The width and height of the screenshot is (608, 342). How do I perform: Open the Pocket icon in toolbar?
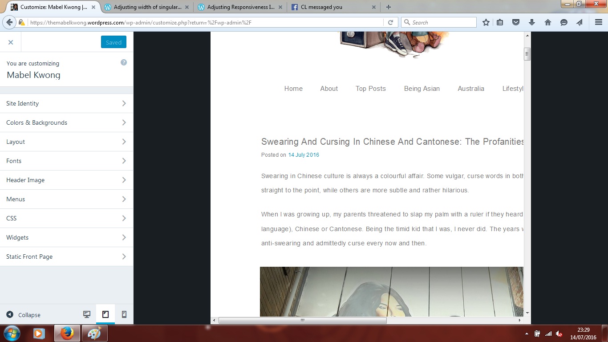point(516,22)
